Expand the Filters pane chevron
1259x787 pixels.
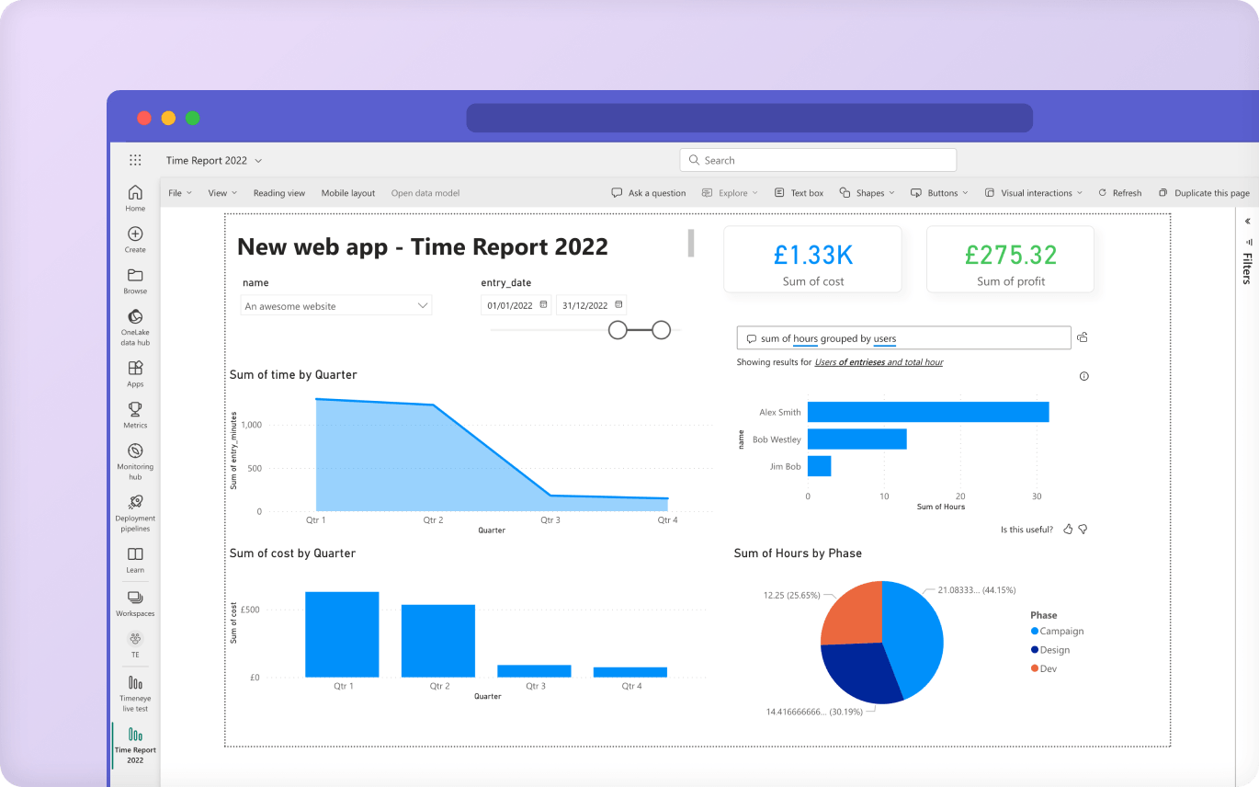coord(1247,222)
